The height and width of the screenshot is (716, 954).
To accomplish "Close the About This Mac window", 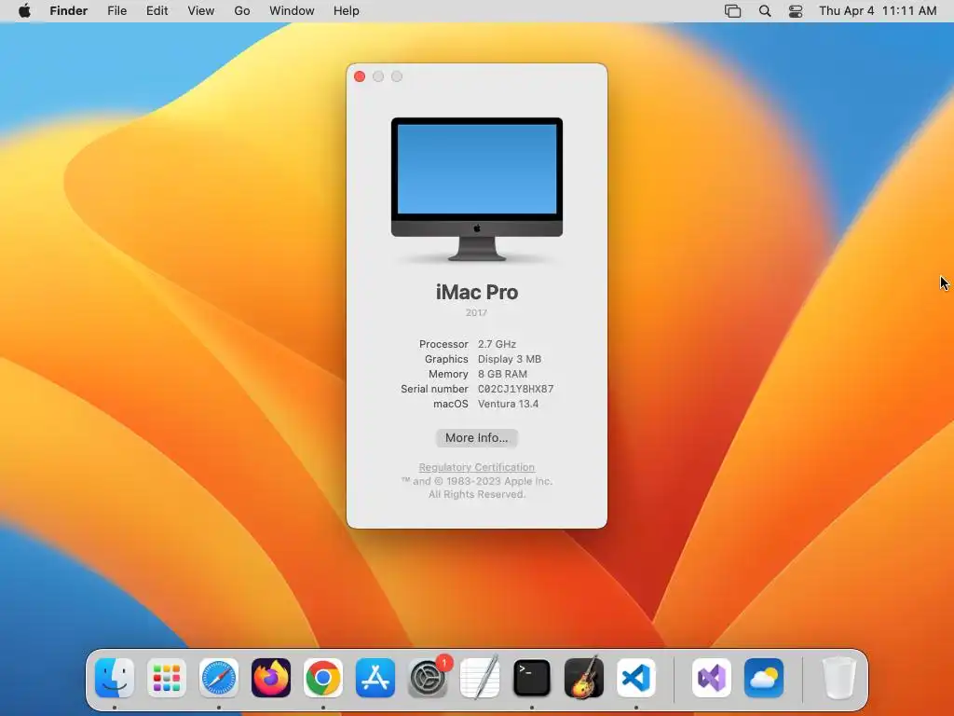I will pyautogui.click(x=360, y=76).
